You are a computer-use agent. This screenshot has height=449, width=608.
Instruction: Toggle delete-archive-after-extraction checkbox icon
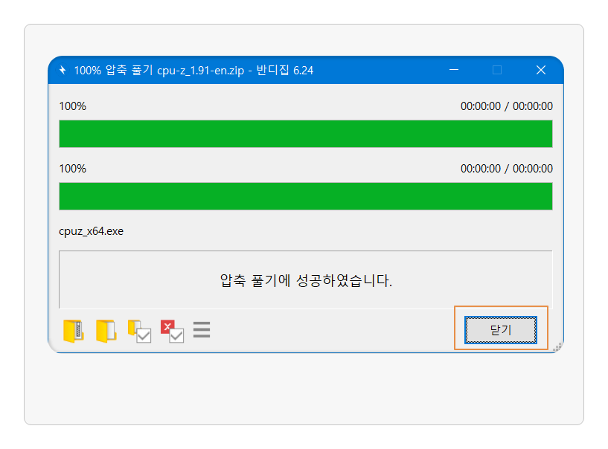[x=172, y=331]
